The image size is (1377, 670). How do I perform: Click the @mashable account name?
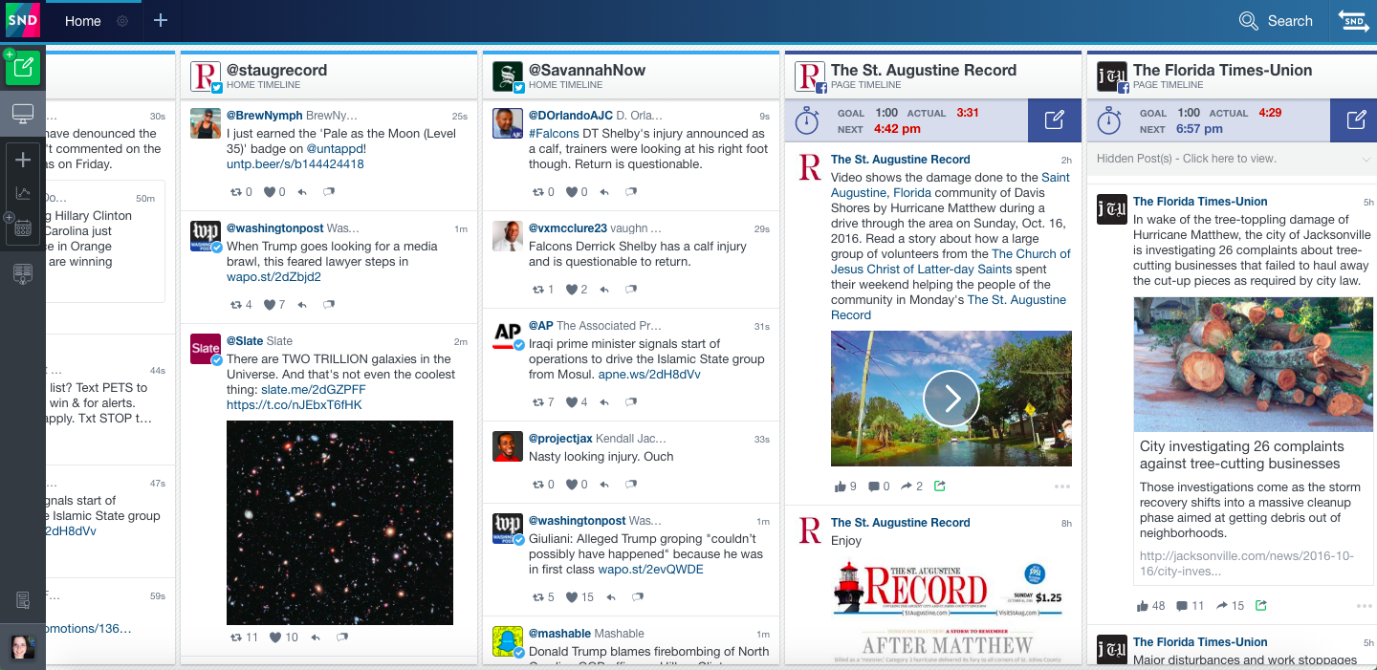pos(559,634)
